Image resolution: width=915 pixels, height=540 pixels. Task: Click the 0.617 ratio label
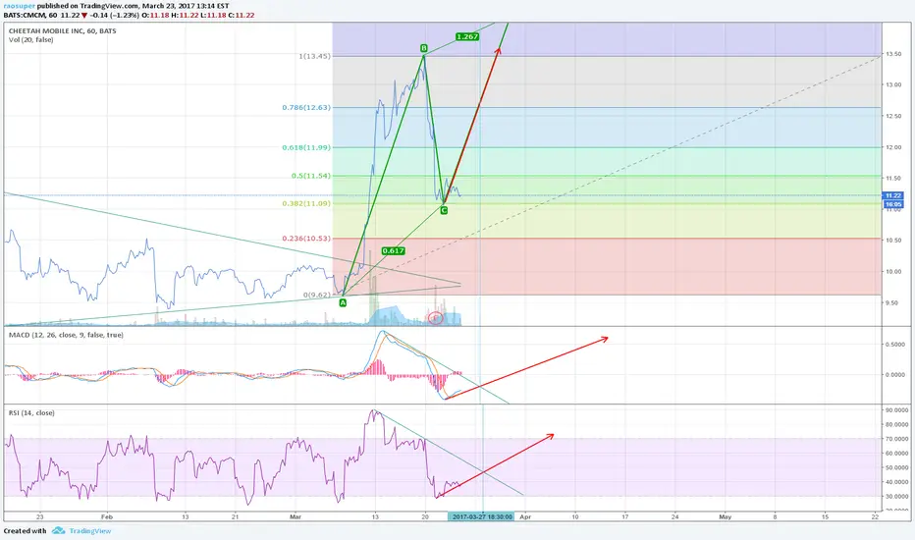coord(394,250)
